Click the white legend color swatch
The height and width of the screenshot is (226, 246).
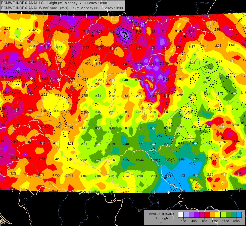(x=181, y=215)
